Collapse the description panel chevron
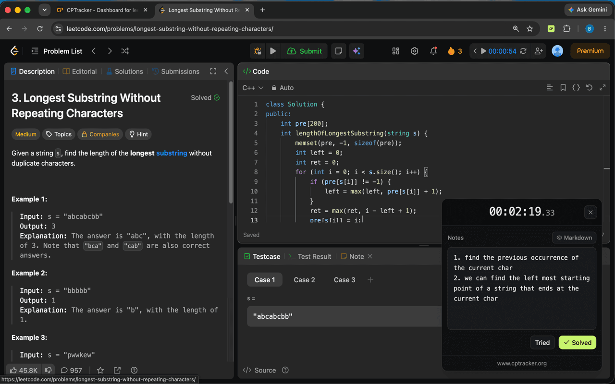This screenshot has width=615, height=384. 226,71
